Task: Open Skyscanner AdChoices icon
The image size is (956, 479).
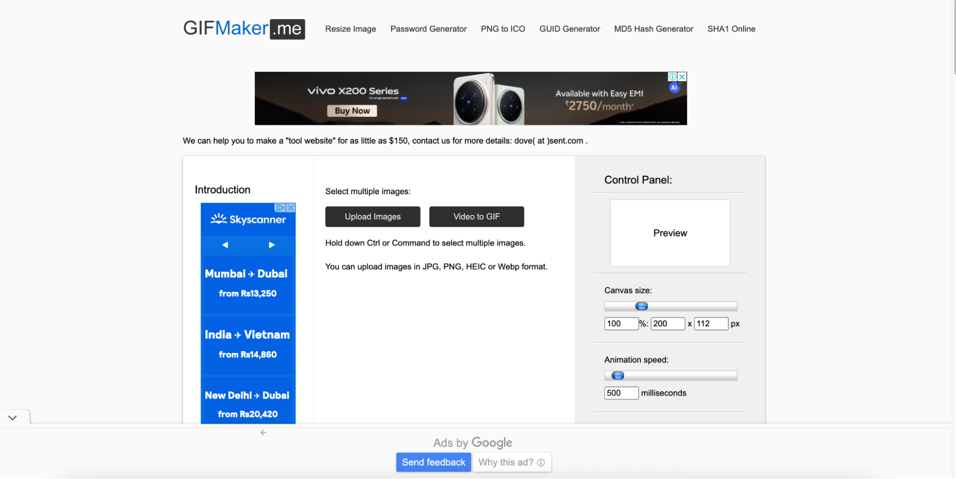Action: tap(281, 208)
